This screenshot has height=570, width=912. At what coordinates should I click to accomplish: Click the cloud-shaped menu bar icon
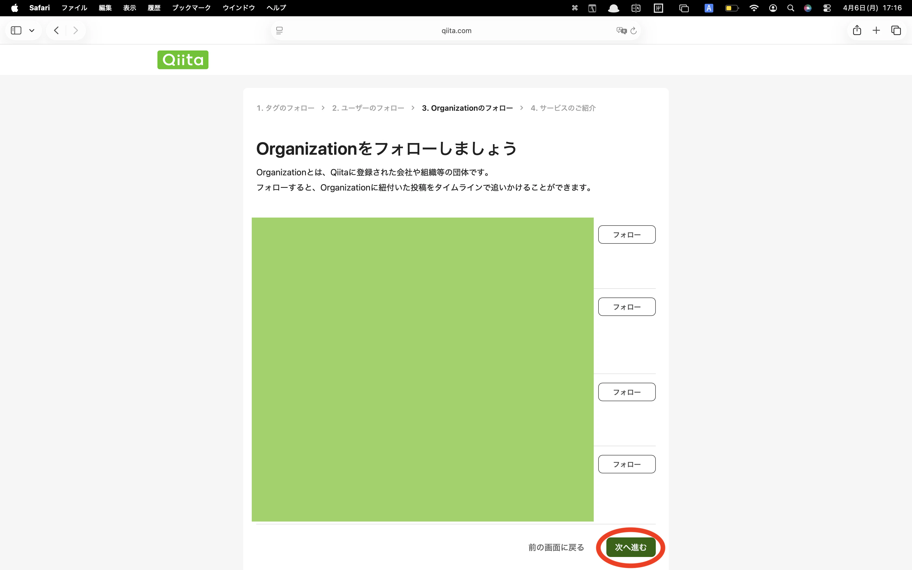pos(613,8)
